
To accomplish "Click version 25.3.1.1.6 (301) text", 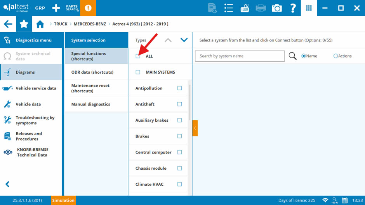I will coord(27,200).
